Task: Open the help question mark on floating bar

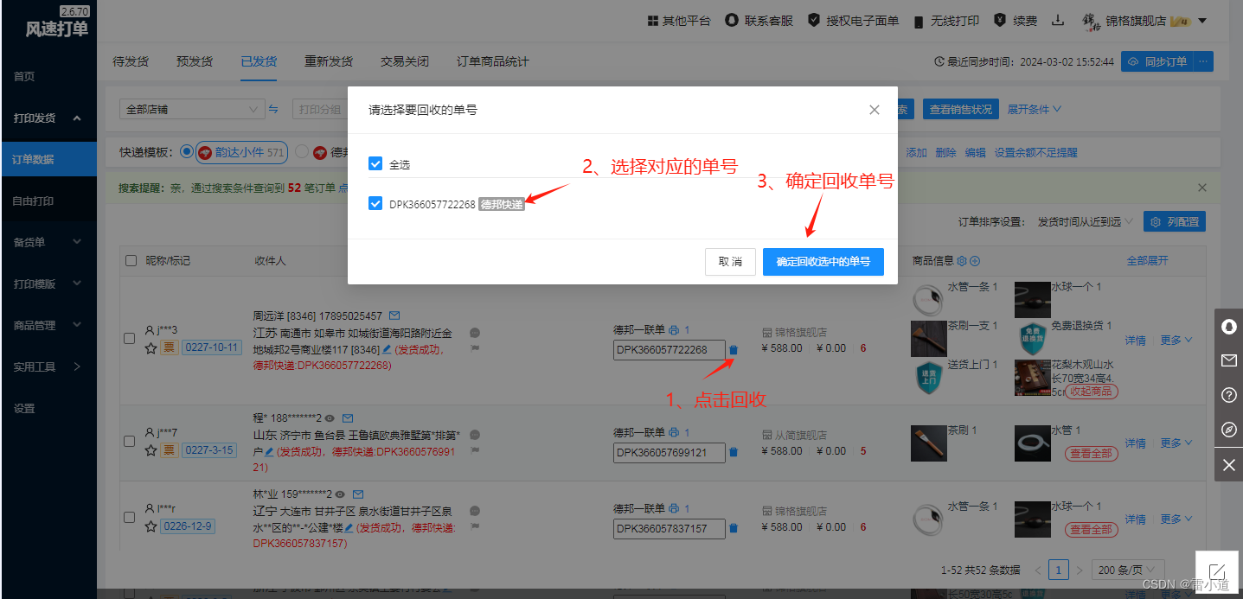Action: click(1228, 395)
